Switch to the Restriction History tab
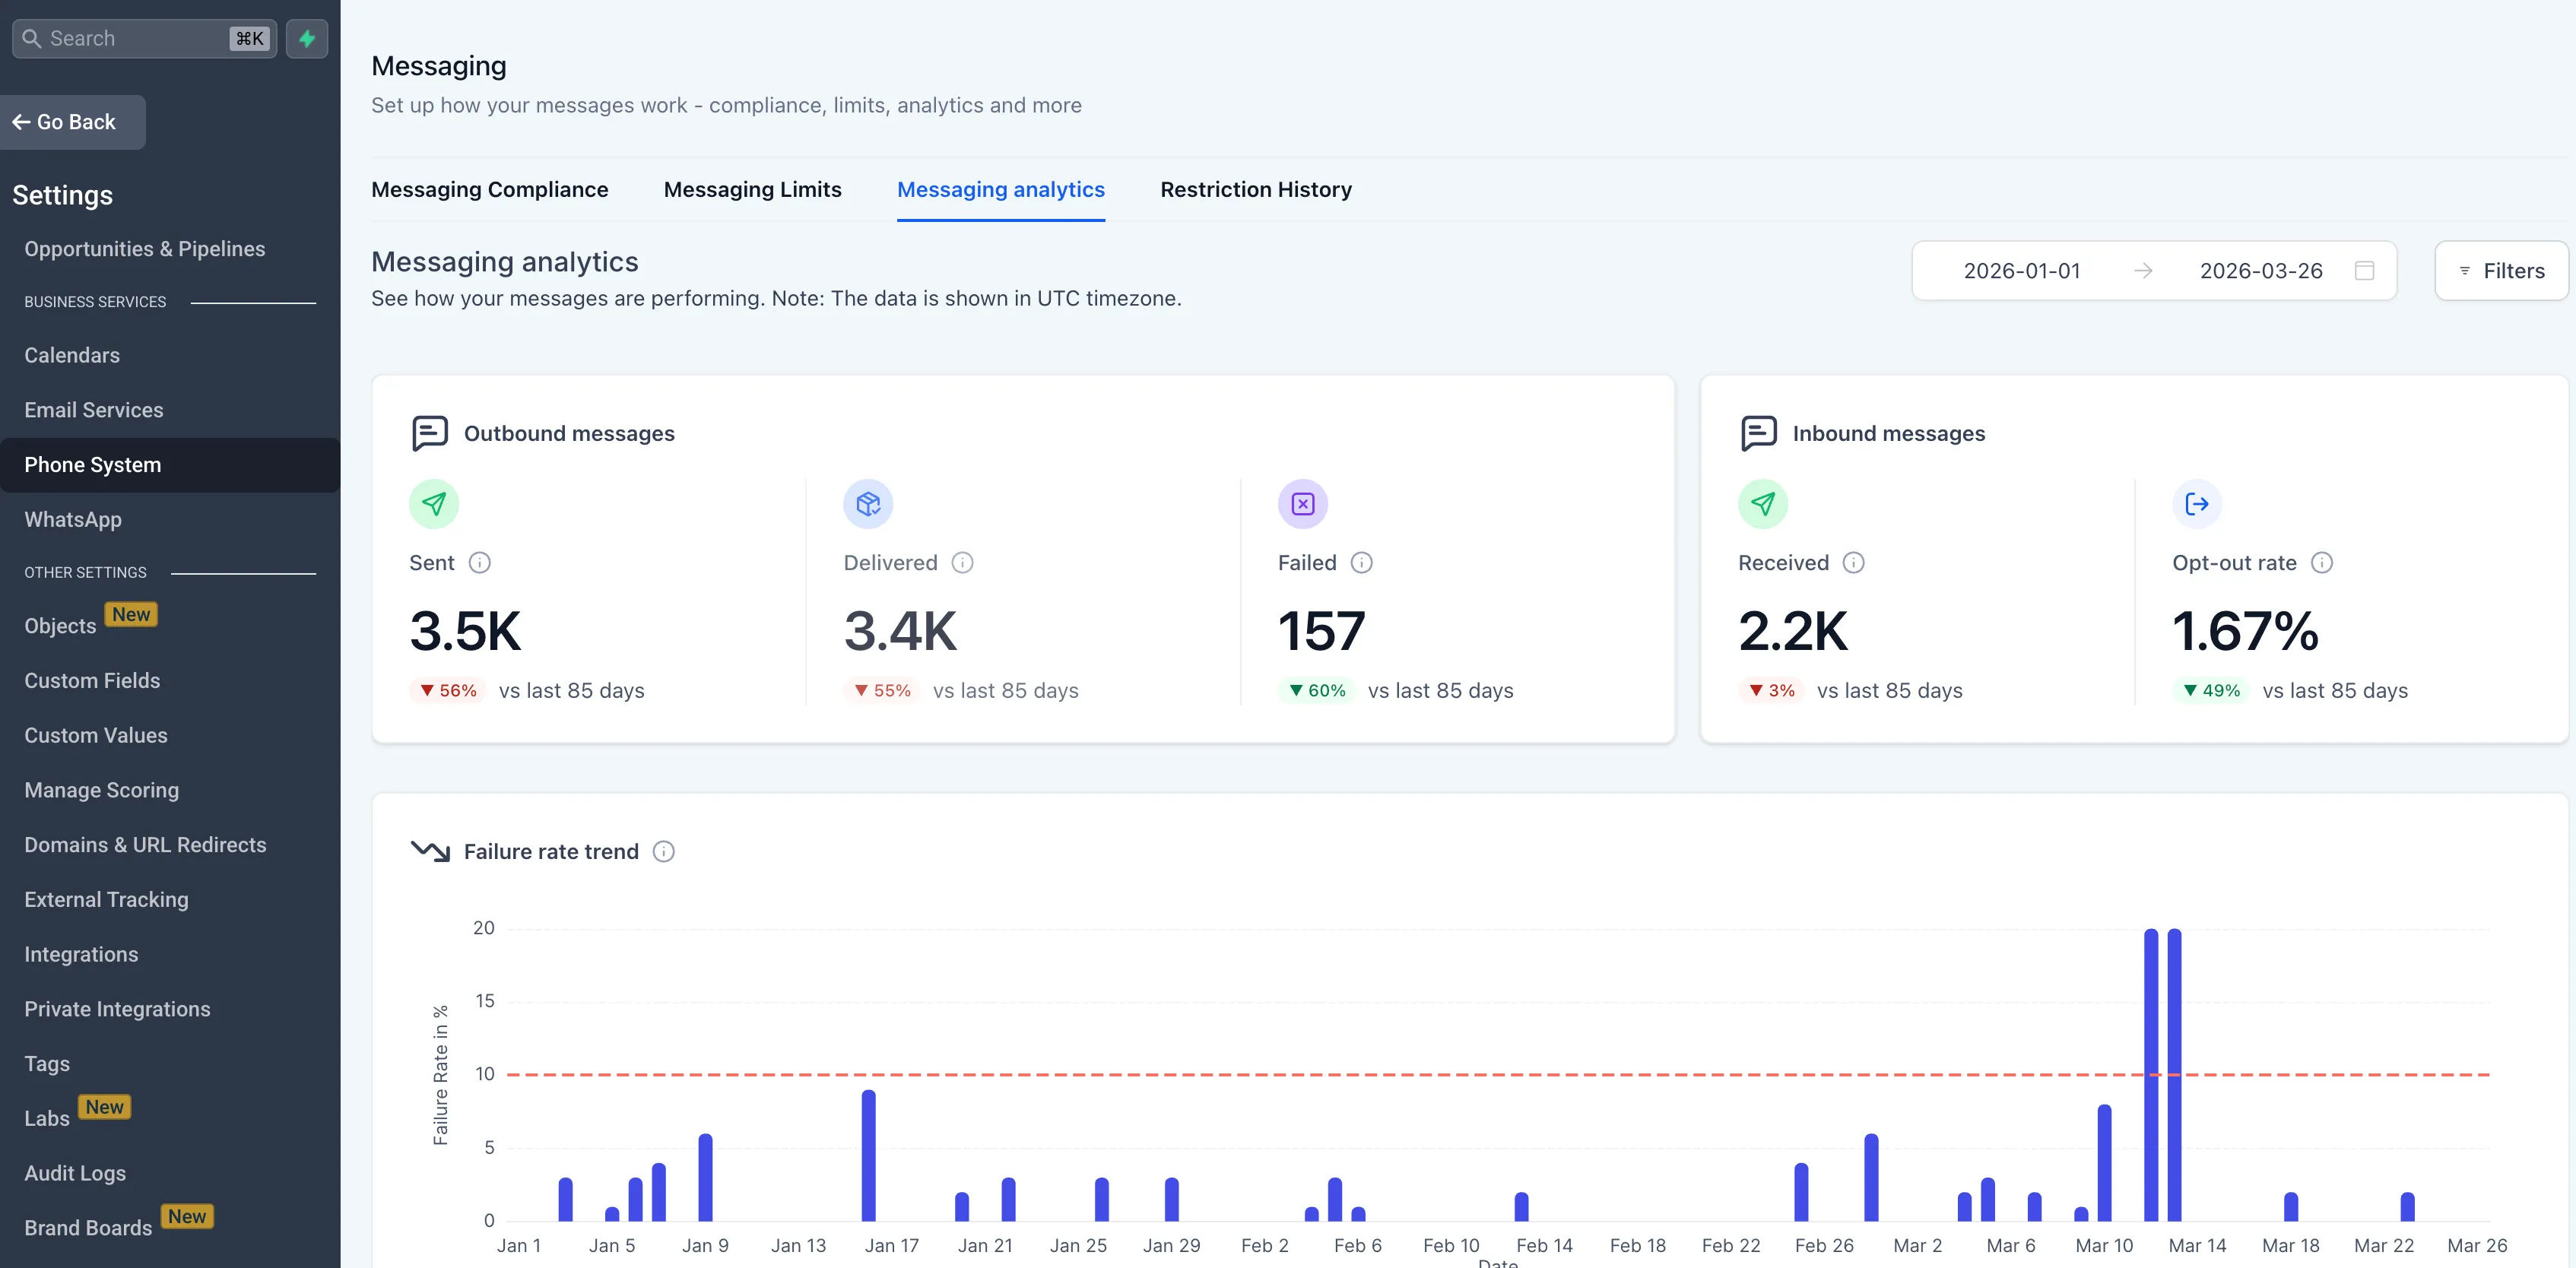 coord(1256,189)
